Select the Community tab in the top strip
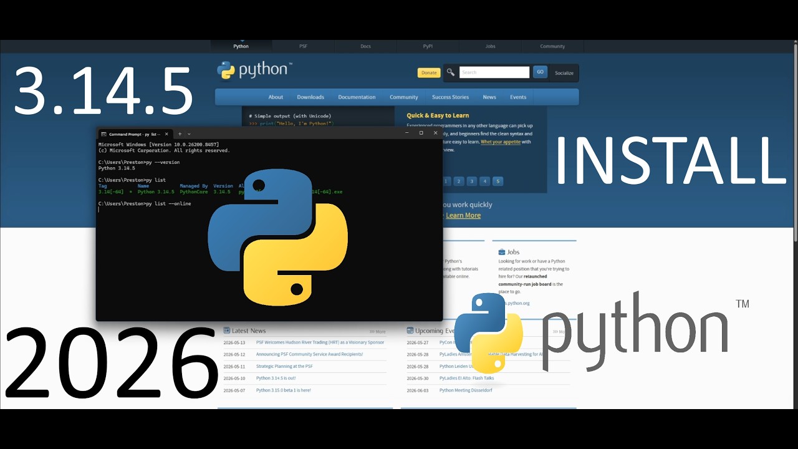Viewport: 798px width, 449px height. 552,46
